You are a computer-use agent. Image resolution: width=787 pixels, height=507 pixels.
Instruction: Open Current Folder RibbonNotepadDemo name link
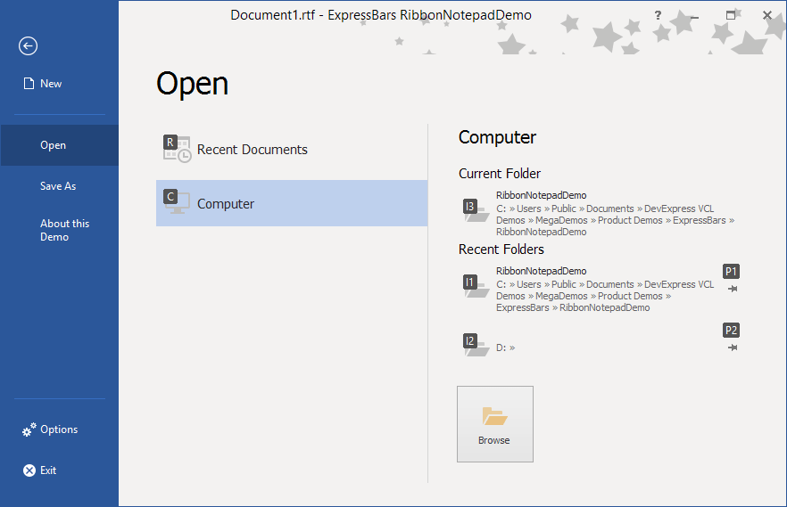tap(541, 195)
